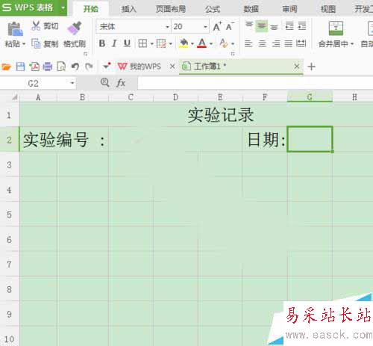Click the formula bar input field

pos(255,83)
